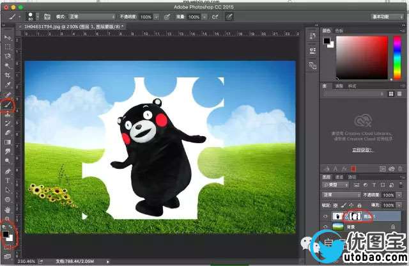Screen dimensions: 409x266
Task: Select the Horizontal Type tool
Action: (x=8, y=180)
